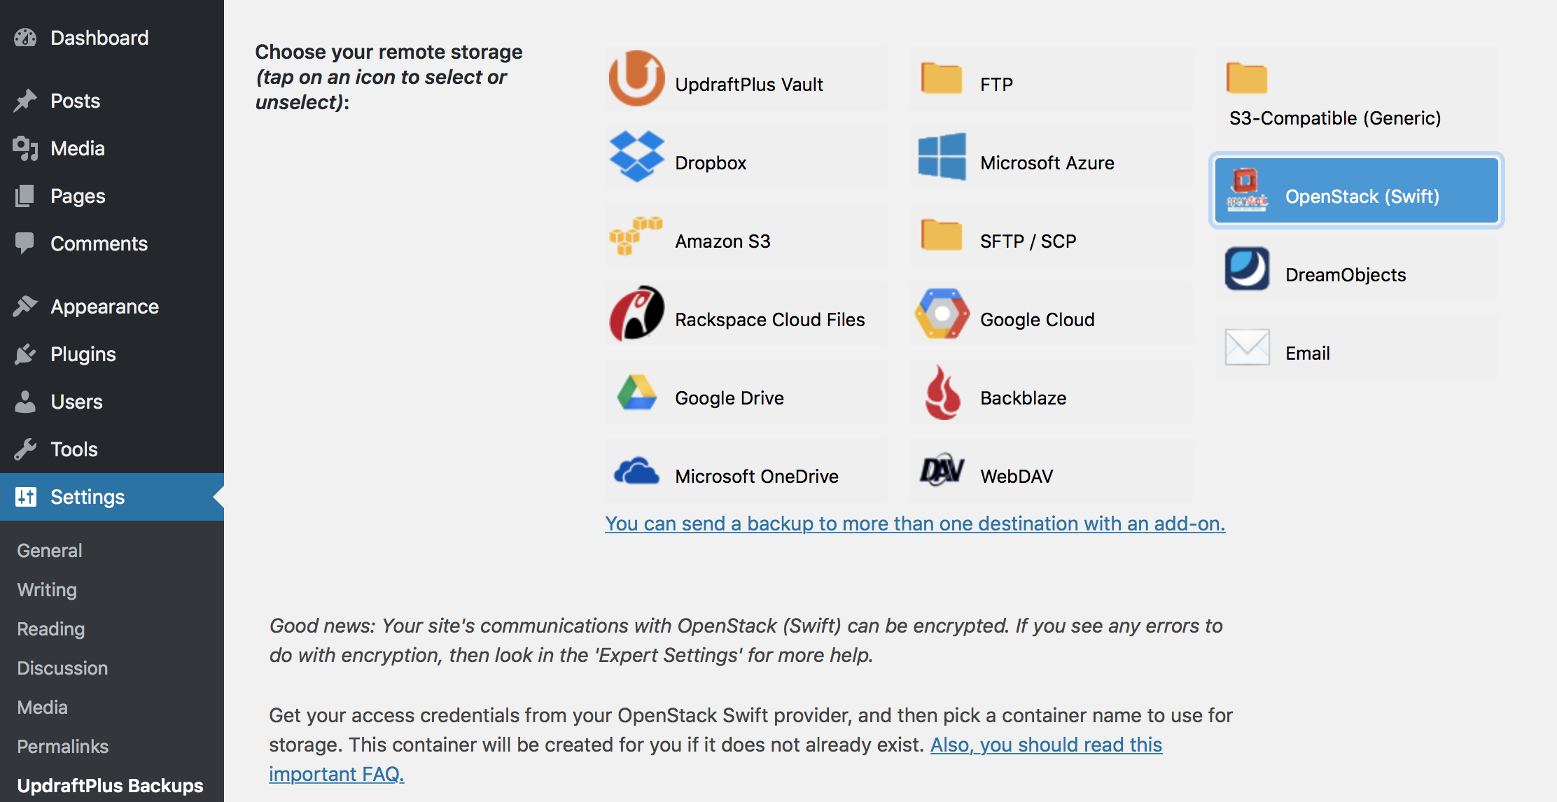The height and width of the screenshot is (802, 1557).
Task: Select the S3-Compatible (Generic) folder icon
Action: [x=1247, y=78]
